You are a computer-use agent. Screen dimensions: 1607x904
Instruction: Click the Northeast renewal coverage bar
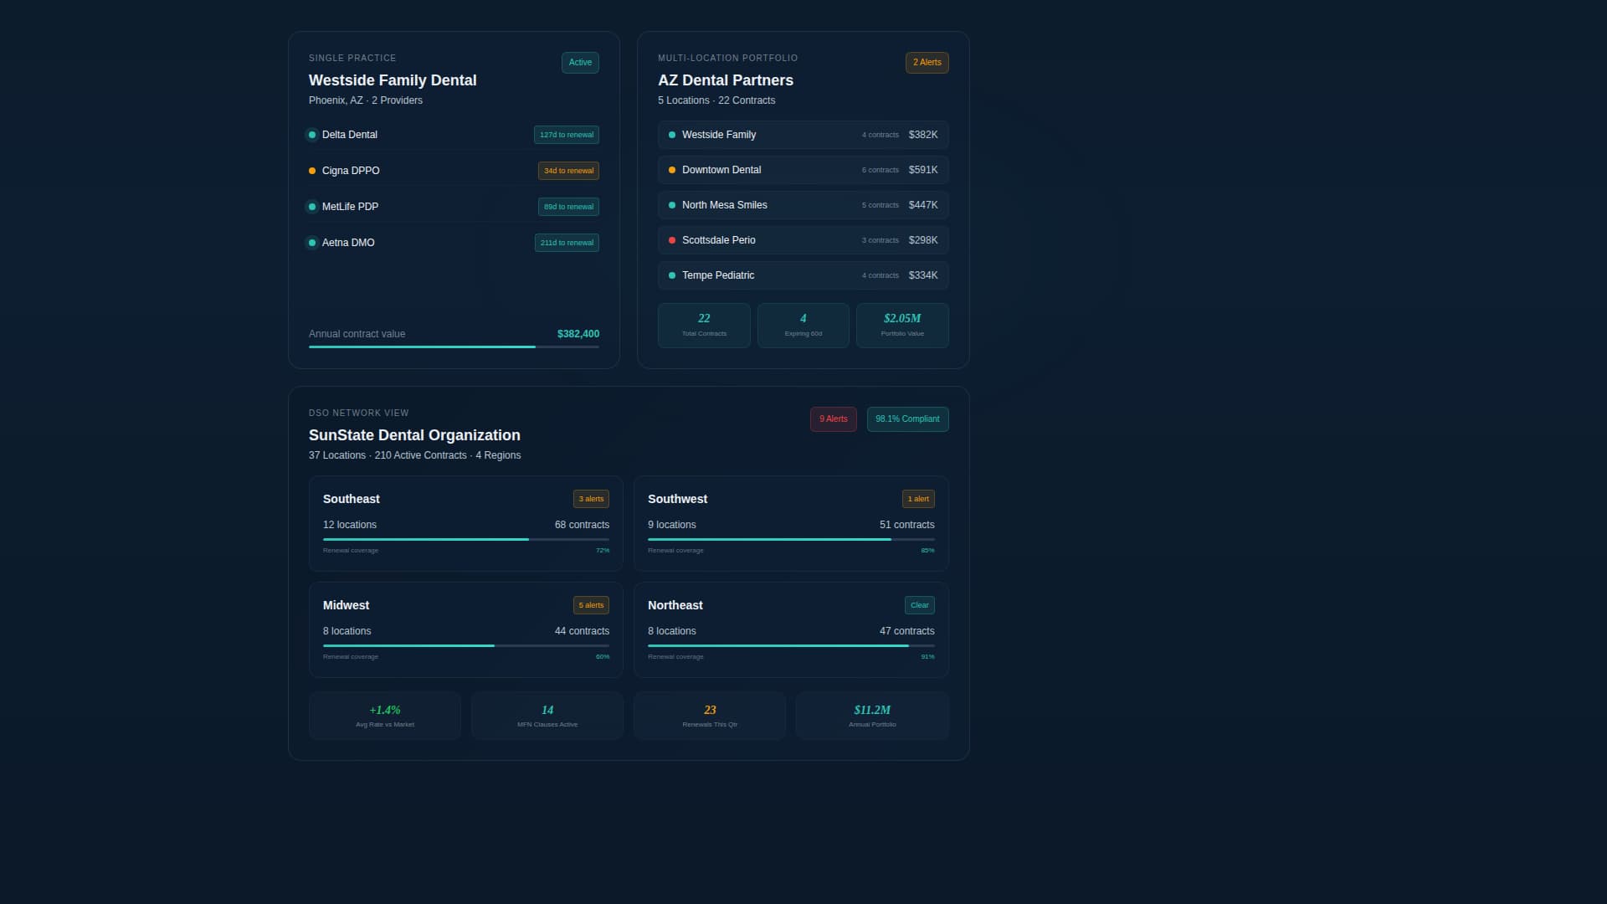[791, 646]
